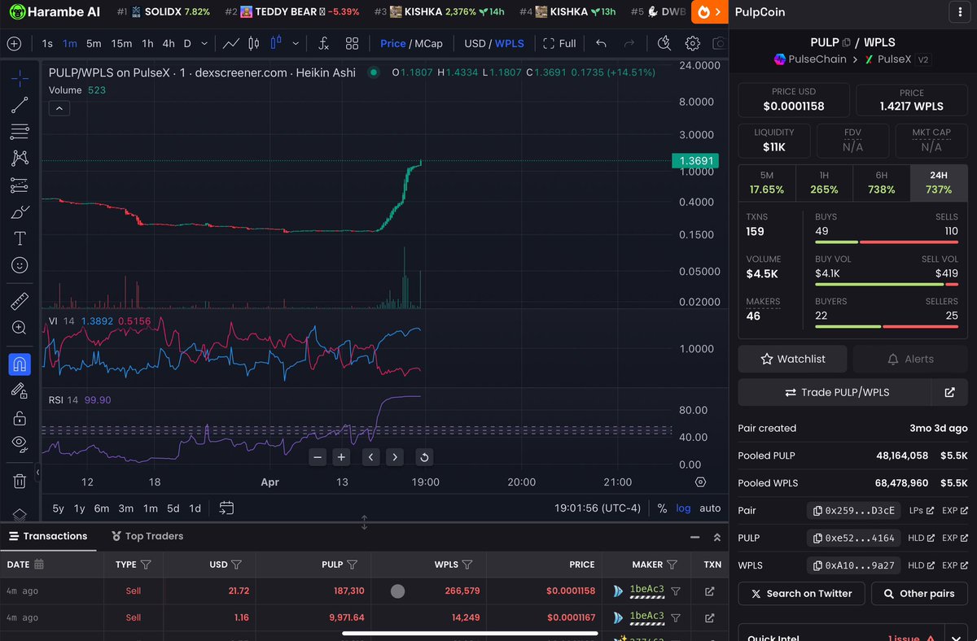Select the zoom in tool in sidebar

pos(20,328)
